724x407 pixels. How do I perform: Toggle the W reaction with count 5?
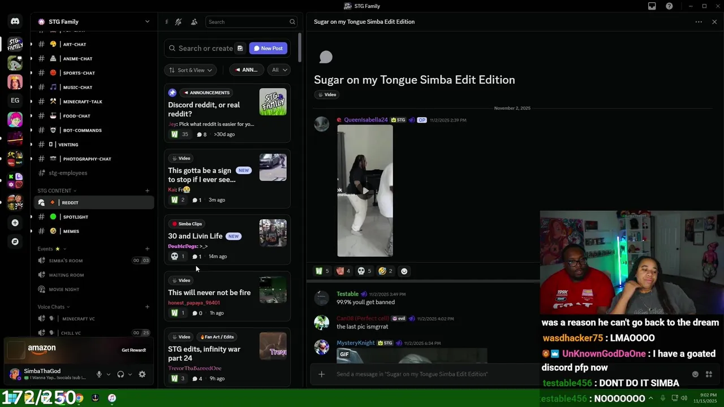322,271
